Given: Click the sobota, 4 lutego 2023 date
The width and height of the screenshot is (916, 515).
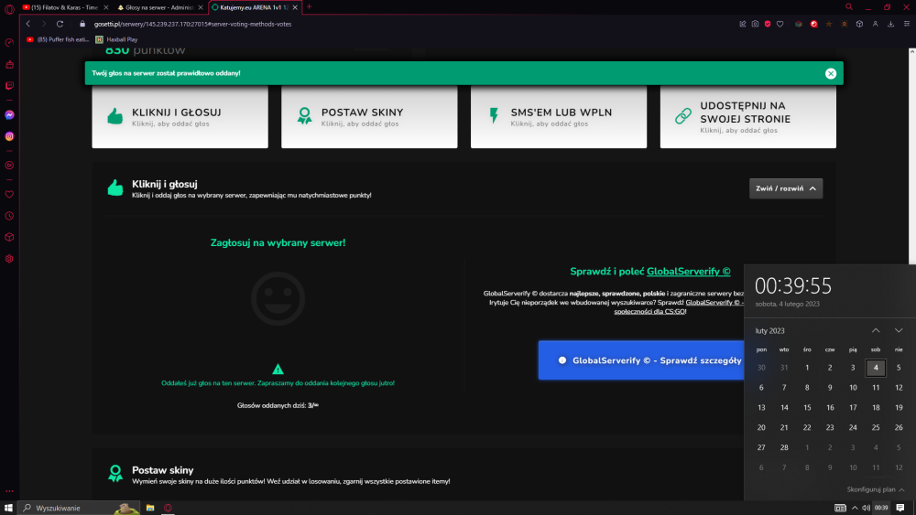Looking at the screenshot, I should coord(787,304).
